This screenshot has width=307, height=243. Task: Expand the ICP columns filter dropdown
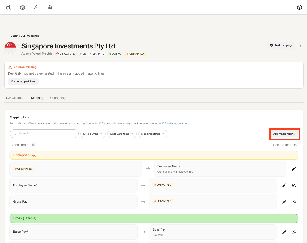(x=93, y=134)
